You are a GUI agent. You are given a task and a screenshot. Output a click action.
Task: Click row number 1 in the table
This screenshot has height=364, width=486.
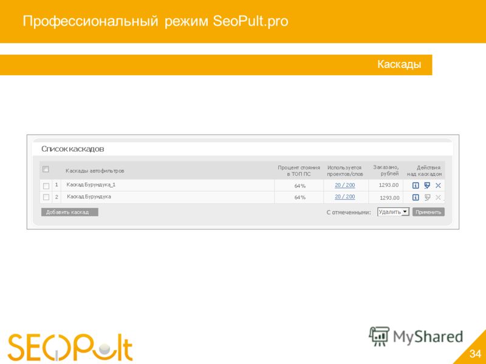(x=56, y=185)
